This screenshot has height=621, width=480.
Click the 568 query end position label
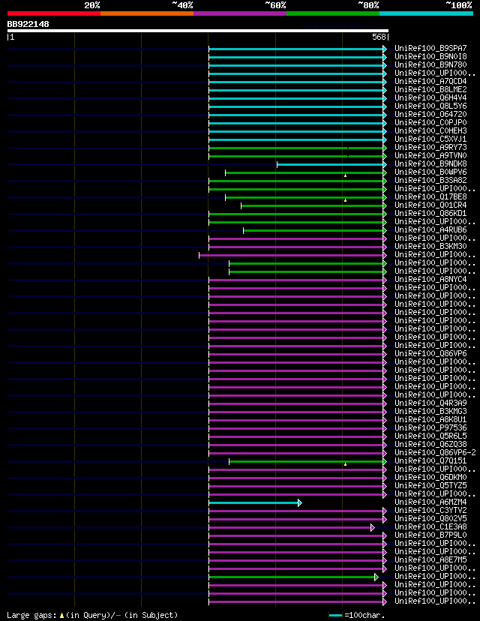pos(379,37)
